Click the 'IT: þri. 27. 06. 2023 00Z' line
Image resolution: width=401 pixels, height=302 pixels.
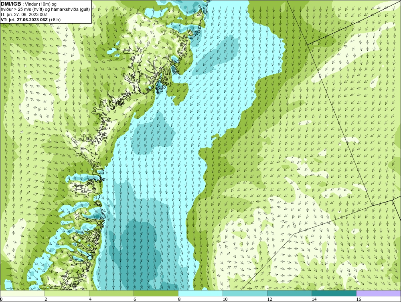(x=24, y=14)
